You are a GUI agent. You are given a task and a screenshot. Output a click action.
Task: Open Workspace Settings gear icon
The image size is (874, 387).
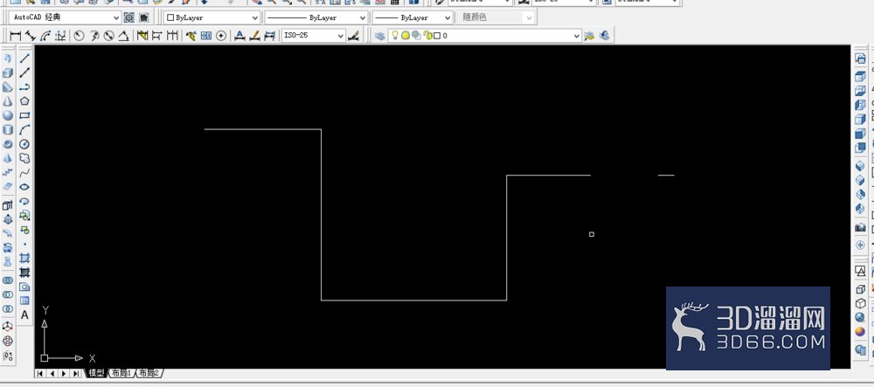(x=129, y=17)
